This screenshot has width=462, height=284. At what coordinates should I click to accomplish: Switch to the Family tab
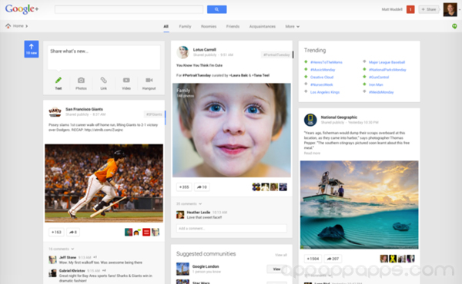(185, 26)
